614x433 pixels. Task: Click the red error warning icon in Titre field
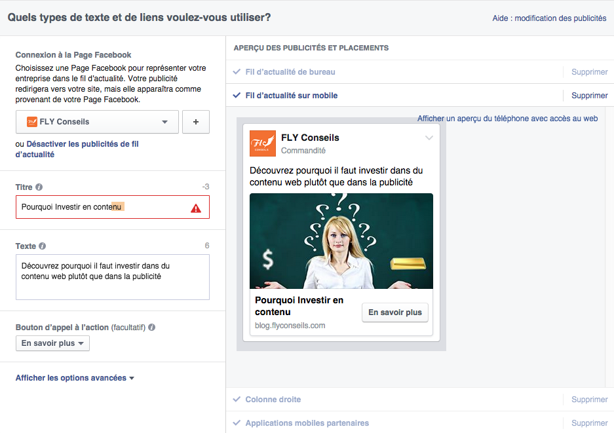[197, 206]
